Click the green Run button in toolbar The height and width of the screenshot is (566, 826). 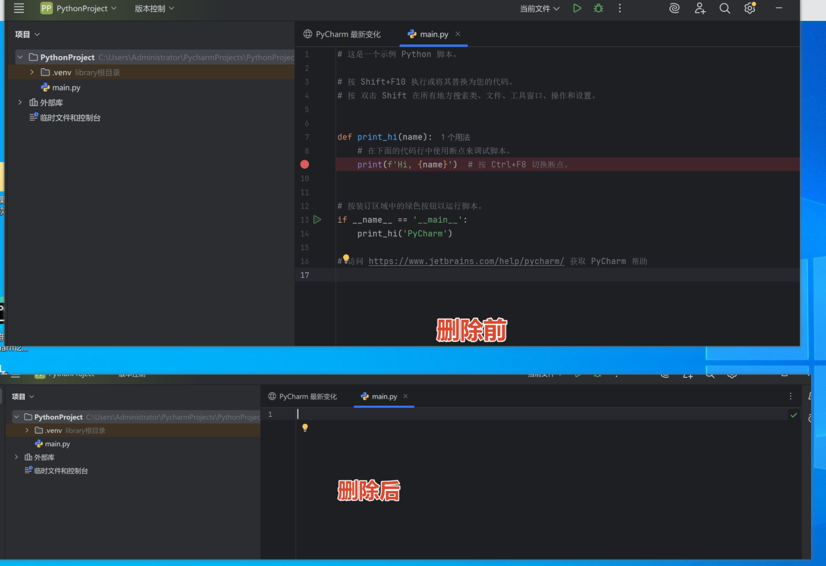(577, 8)
